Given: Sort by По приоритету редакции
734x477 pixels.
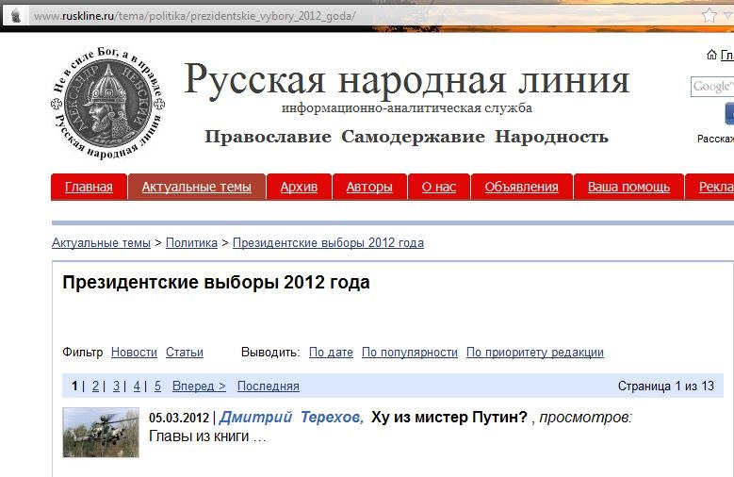Looking at the screenshot, I should coord(534,353).
